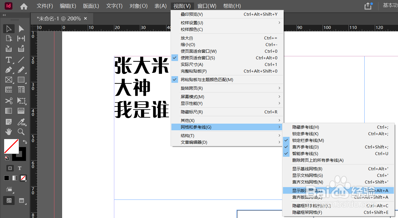
Task: Open the Share icon at top right
Action: (x=368, y=6)
